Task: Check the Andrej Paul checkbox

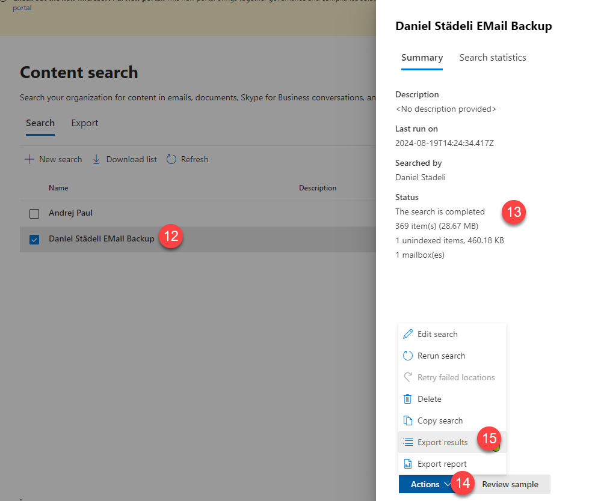Action: 34,213
